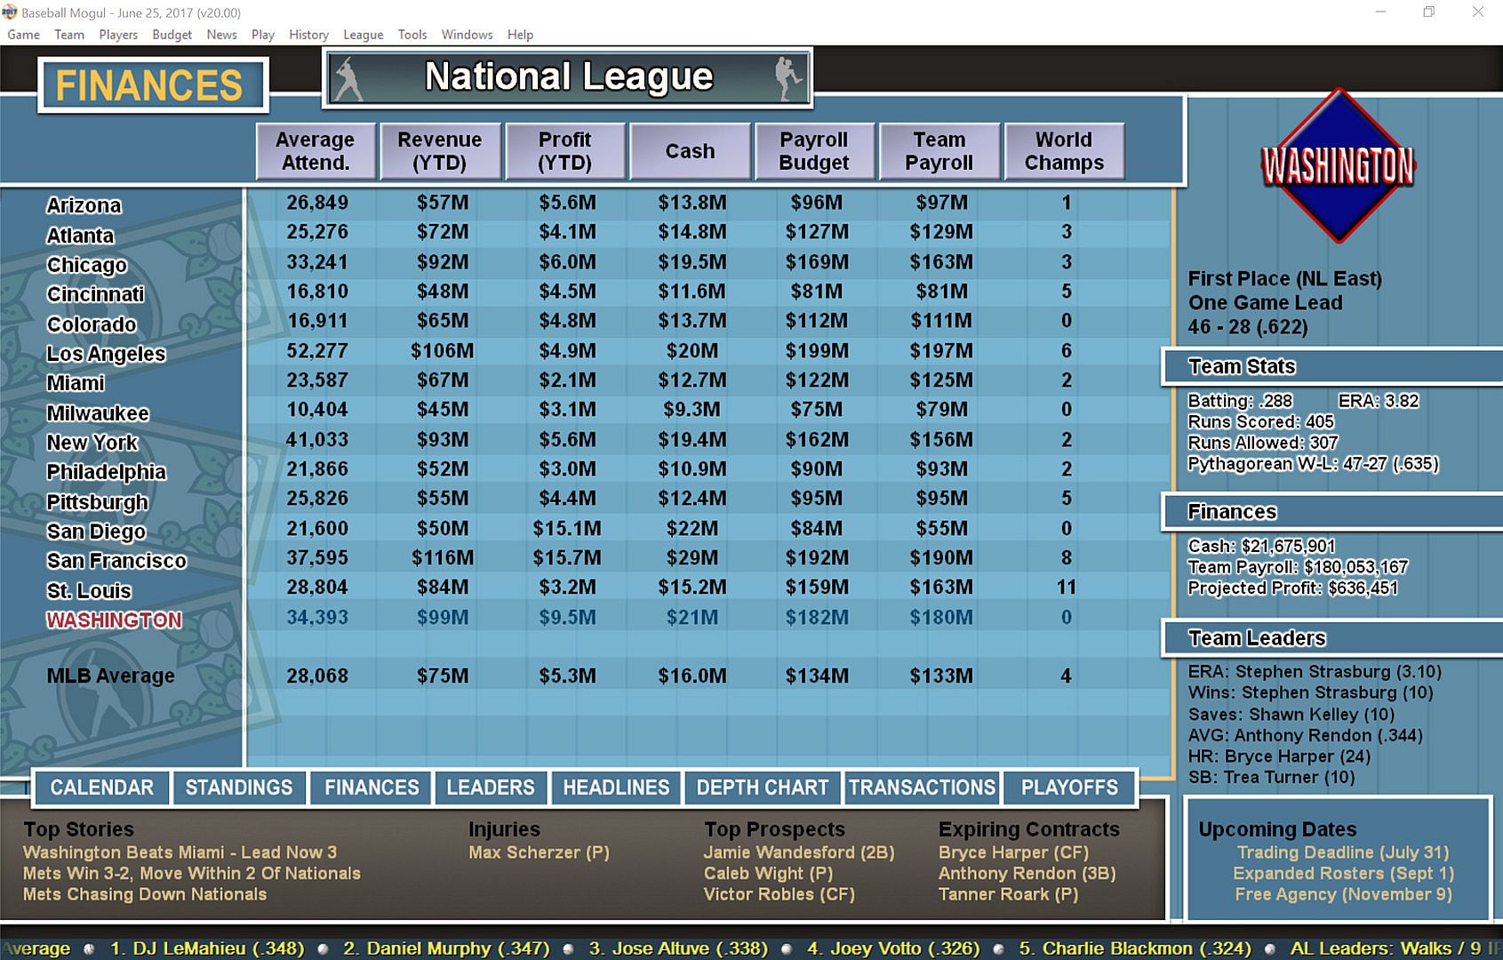Image resolution: width=1503 pixels, height=960 pixels.
Task: Open New York in the team list
Action: tap(92, 443)
